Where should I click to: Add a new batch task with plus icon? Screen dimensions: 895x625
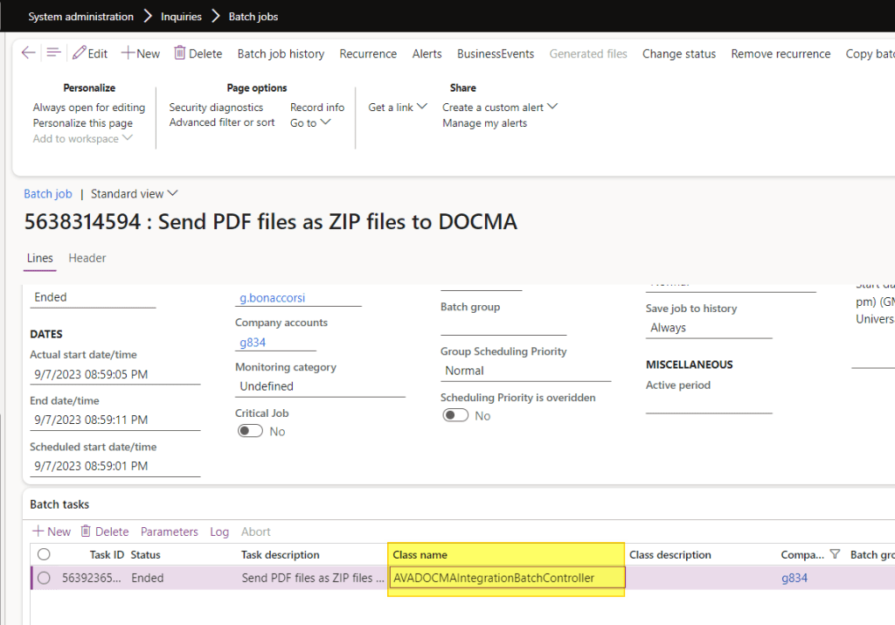click(38, 531)
